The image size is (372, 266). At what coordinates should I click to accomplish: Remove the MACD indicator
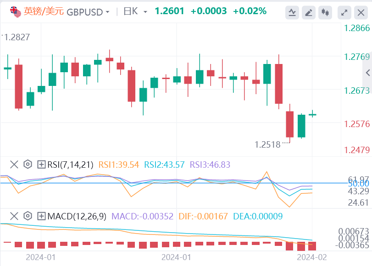pyautogui.click(x=14, y=216)
